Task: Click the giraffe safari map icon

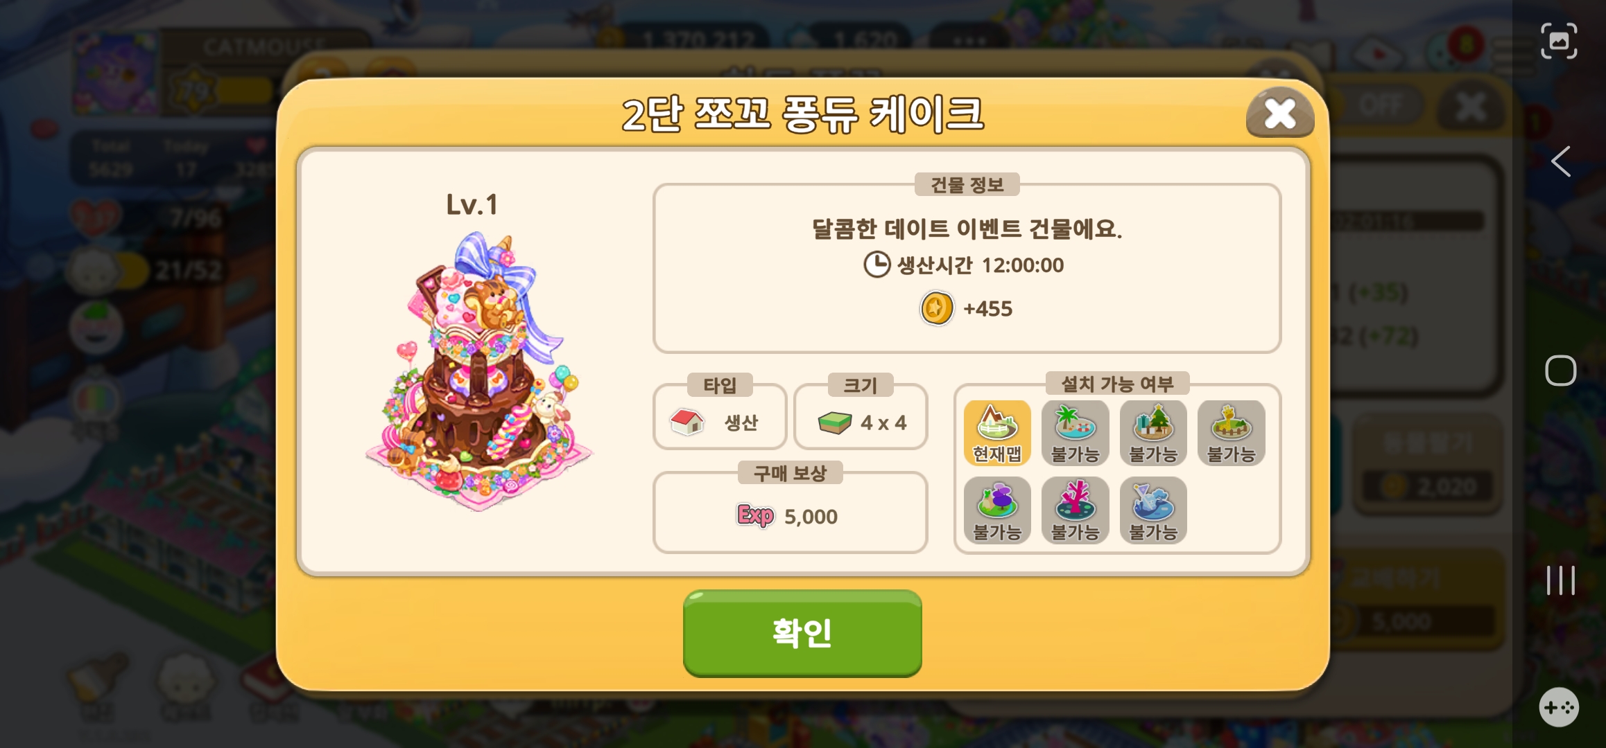Action: point(1232,433)
